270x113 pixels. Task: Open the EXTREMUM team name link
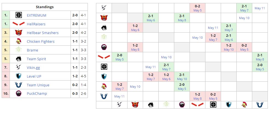pos(36,15)
